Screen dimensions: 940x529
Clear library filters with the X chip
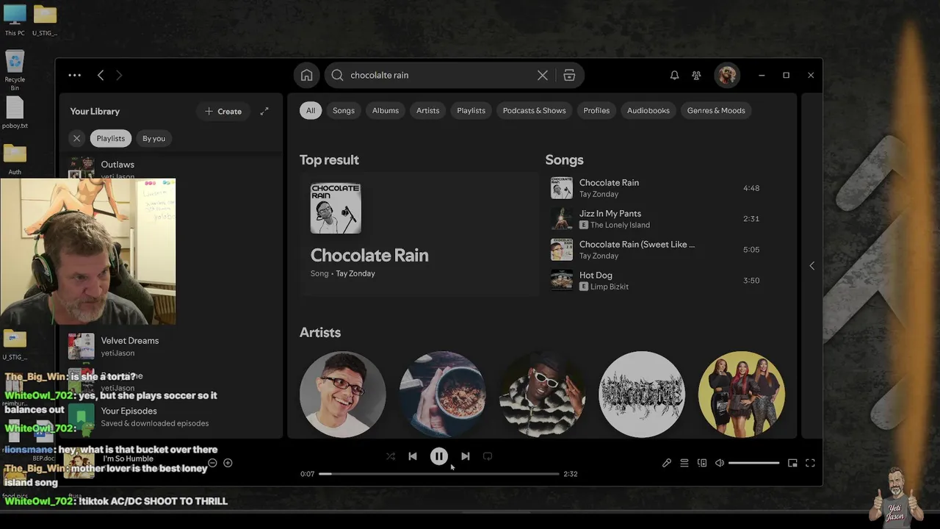[x=76, y=138]
